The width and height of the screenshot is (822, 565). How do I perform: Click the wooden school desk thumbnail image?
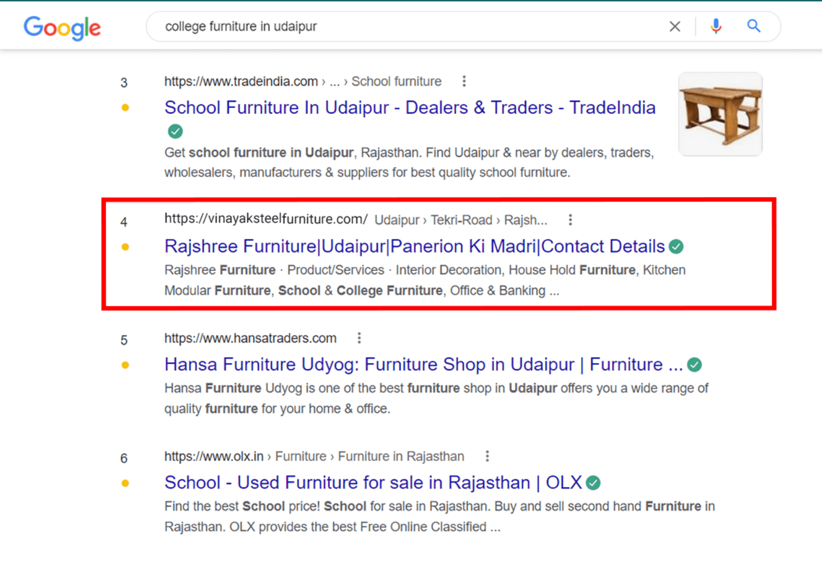tap(720, 114)
